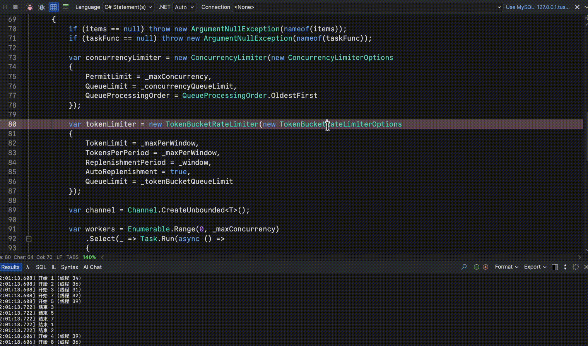This screenshot has height=346, width=588.
Task: Select the Results tab in the output panel
Action: 11,267
